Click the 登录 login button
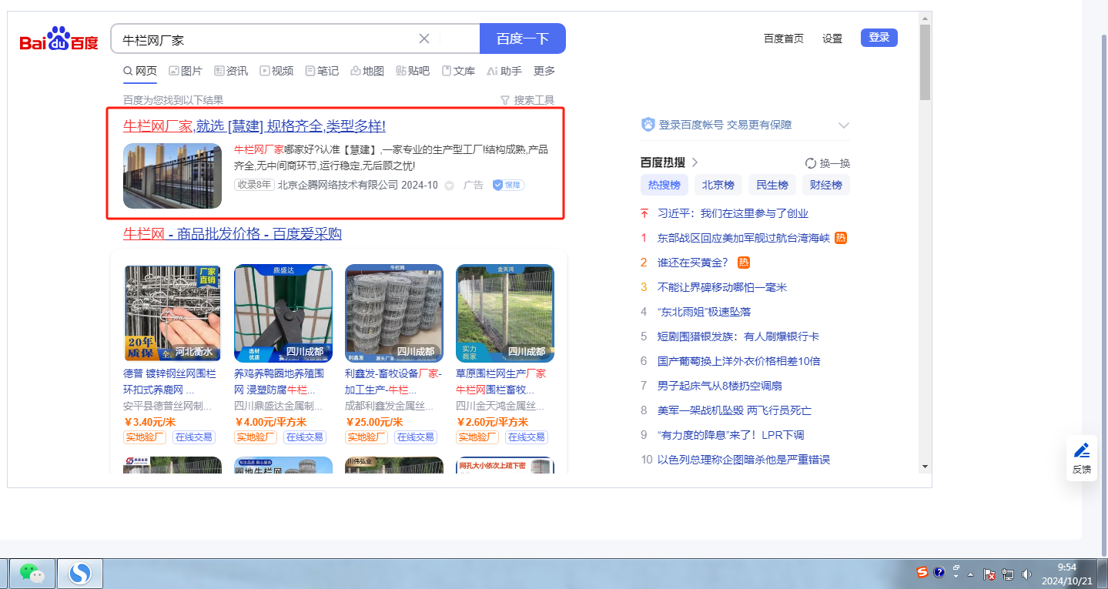1108x589 pixels. coord(879,38)
